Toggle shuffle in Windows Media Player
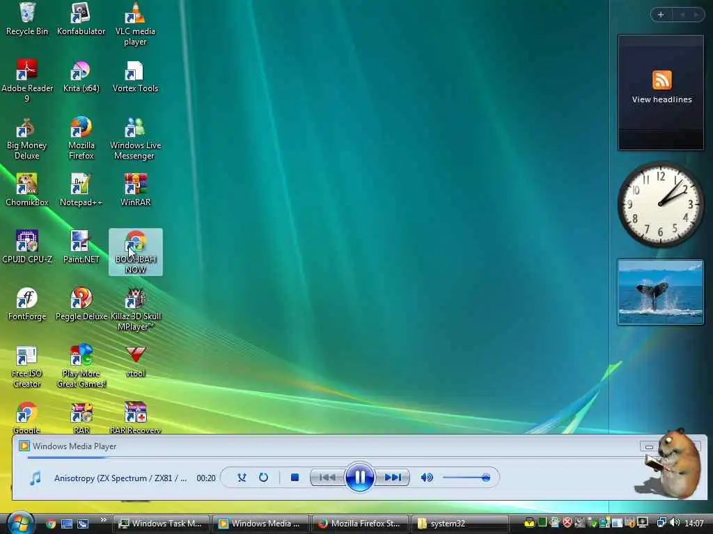 [x=242, y=477]
